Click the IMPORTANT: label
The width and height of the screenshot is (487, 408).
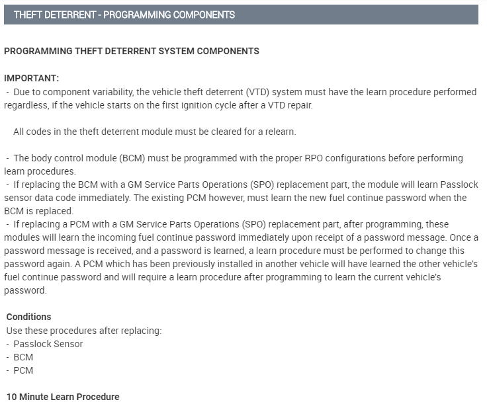tap(32, 78)
